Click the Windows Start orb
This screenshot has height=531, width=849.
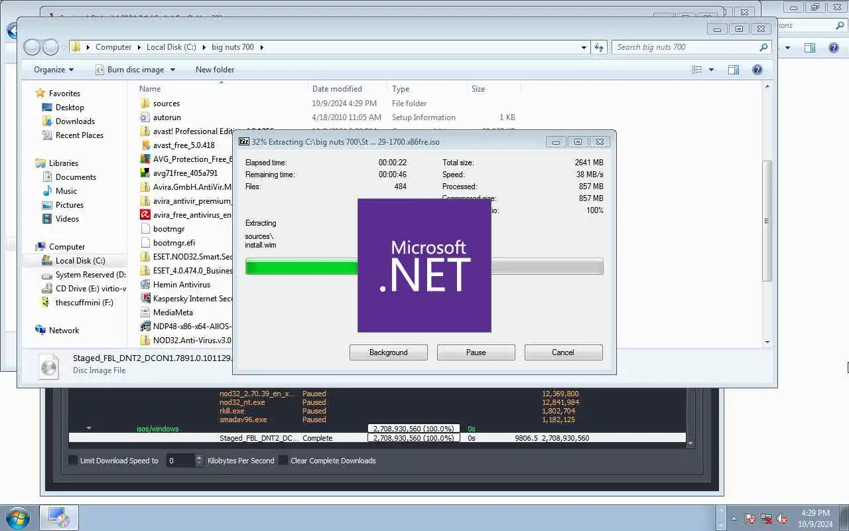pyautogui.click(x=17, y=518)
